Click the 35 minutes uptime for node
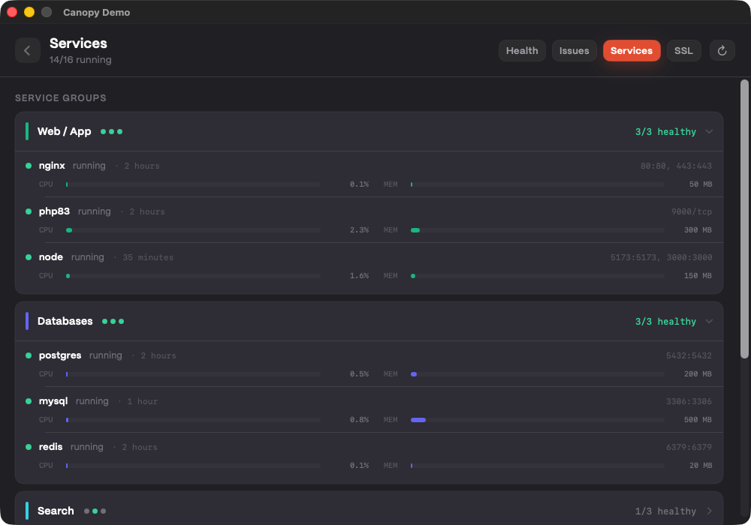The height and width of the screenshot is (525, 751). point(148,258)
